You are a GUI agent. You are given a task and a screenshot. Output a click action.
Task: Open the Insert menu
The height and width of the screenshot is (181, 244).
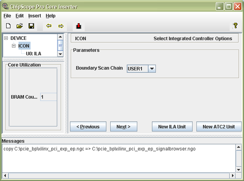[35, 16]
